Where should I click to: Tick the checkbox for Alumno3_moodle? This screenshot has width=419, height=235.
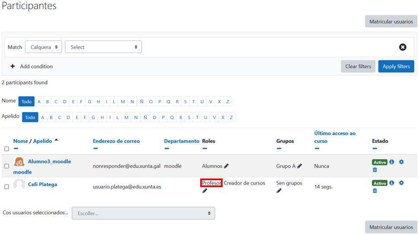tap(6, 166)
